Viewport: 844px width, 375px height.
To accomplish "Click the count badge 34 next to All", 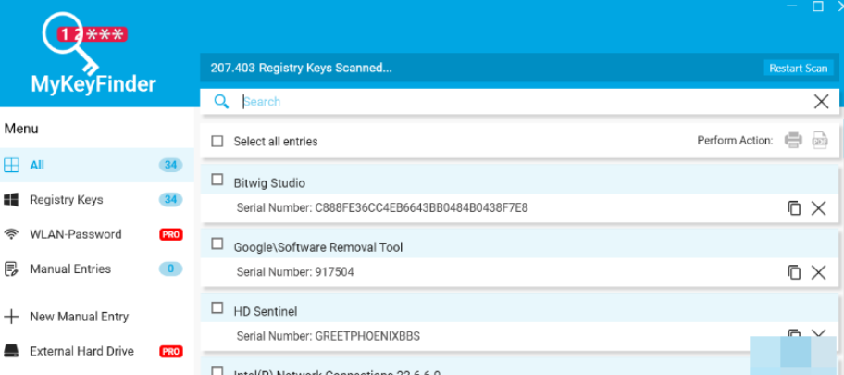I will point(170,165).
